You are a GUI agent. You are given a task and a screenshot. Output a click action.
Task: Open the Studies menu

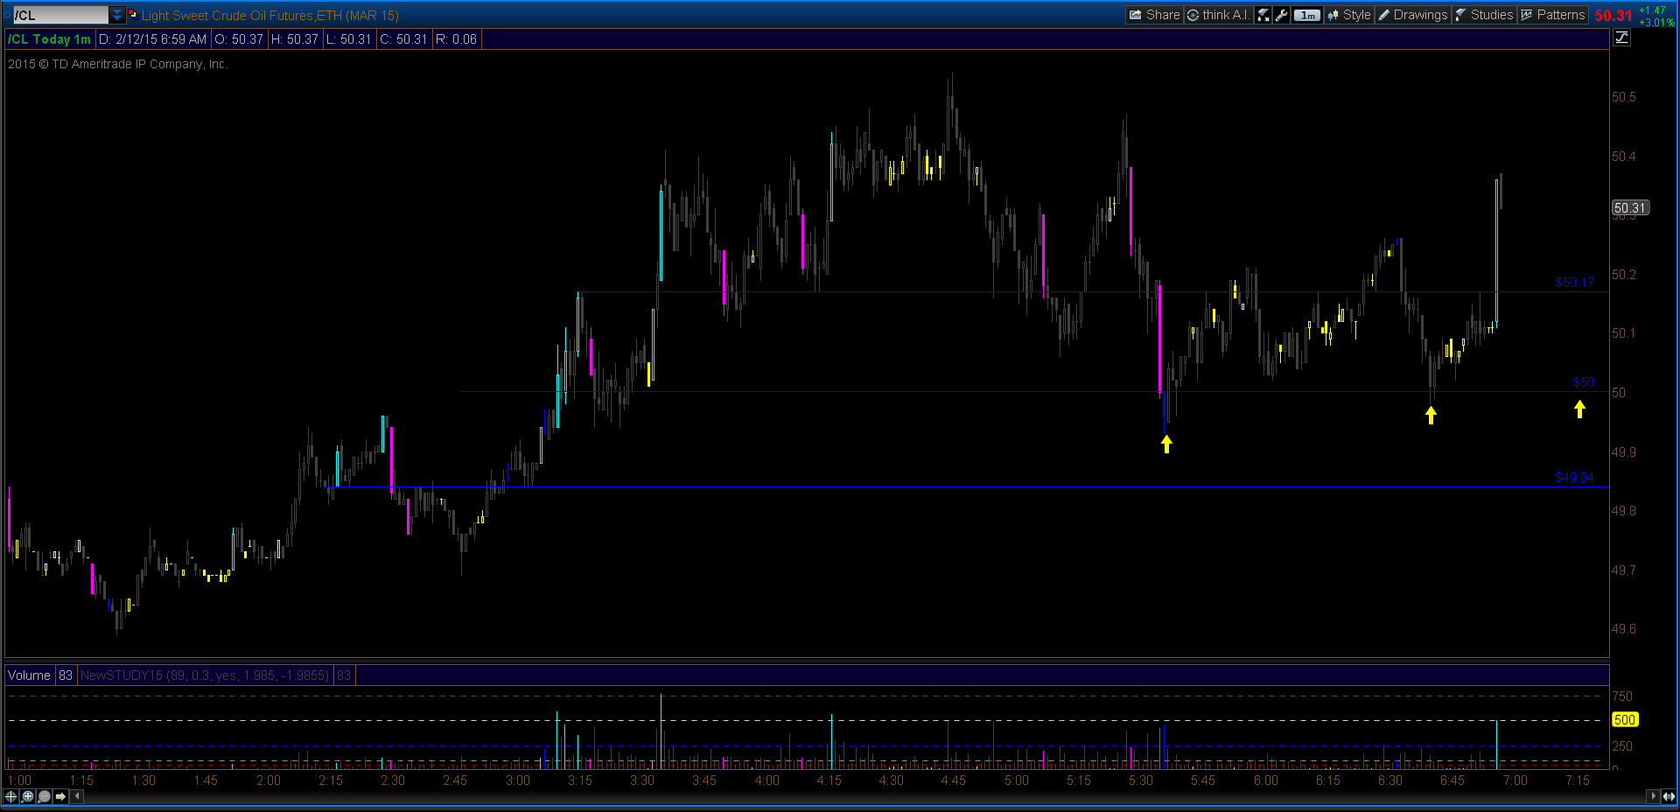[1483, 15]
